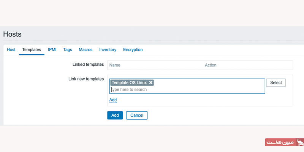Viewport: 304px width, 152px height.
Task: Open the Host tab
Action: [11, 50]
